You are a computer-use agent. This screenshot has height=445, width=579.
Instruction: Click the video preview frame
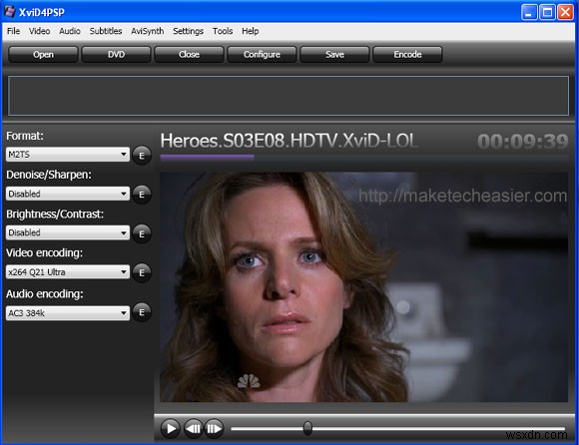tap(363, 286)
